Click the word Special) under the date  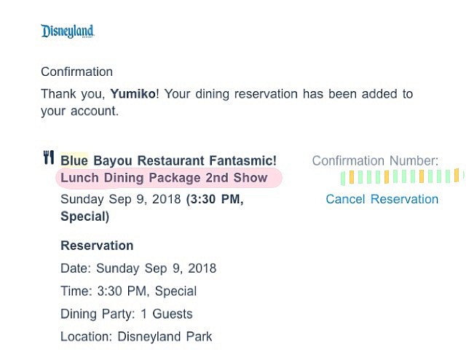[x=85, y=216]
